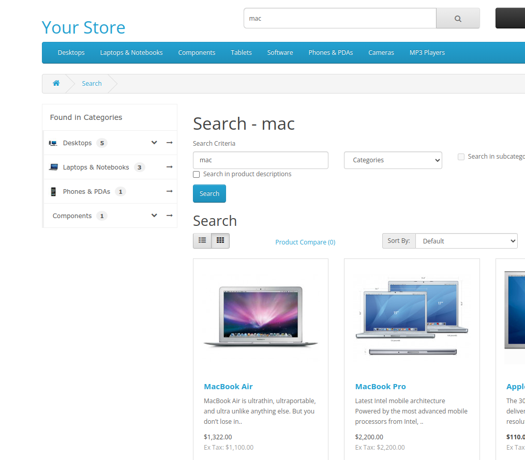Open Laptops & Notebooks navigation menu
Viewport: 525px width, 460px height.
[131, 53]
